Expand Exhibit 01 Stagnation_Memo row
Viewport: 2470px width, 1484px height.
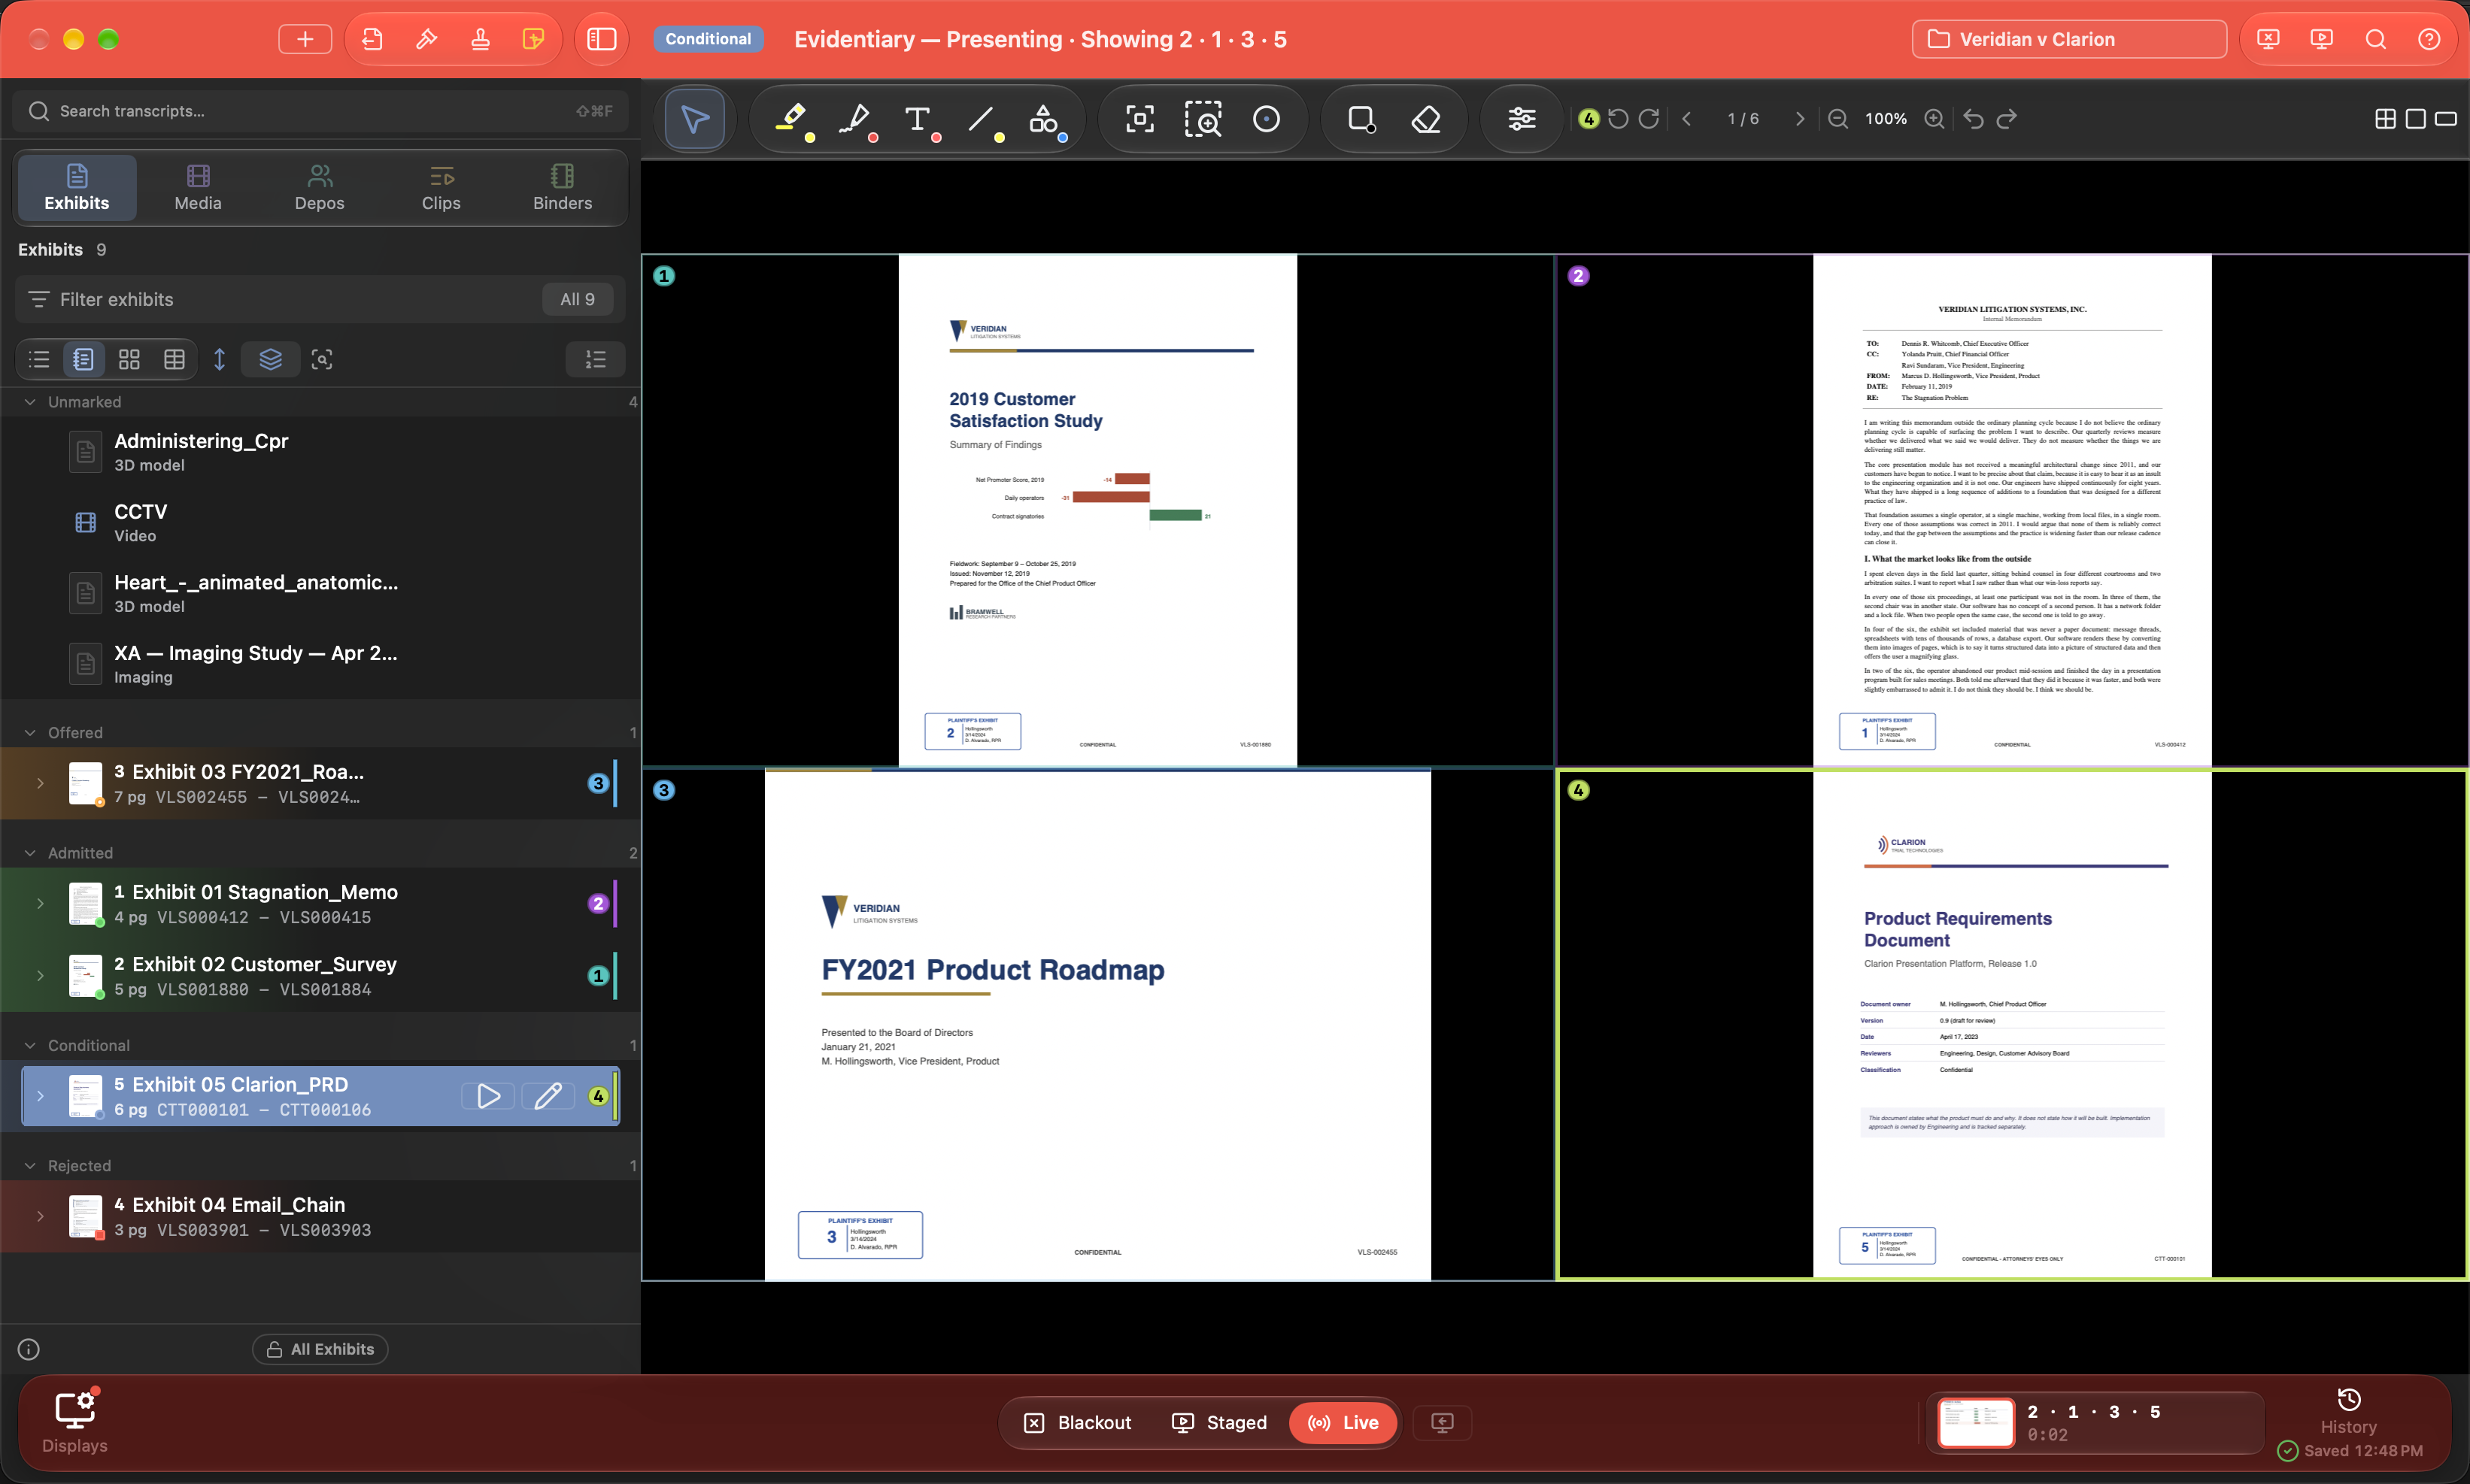pos(40,904)
